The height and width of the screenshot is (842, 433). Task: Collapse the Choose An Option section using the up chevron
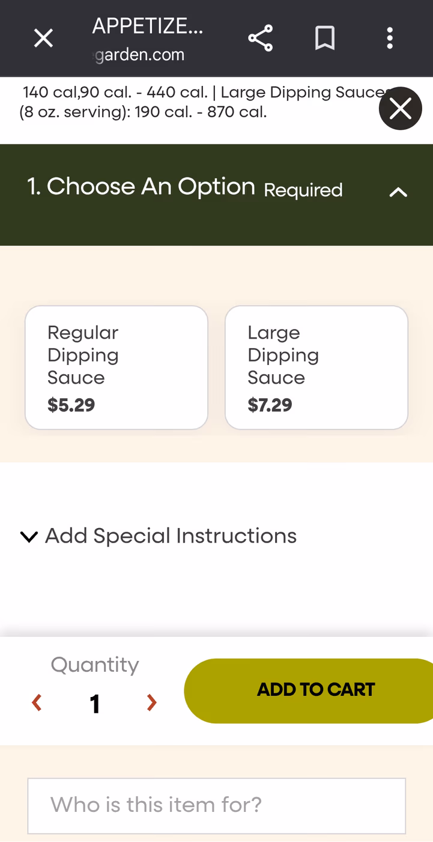coord(398,192)
